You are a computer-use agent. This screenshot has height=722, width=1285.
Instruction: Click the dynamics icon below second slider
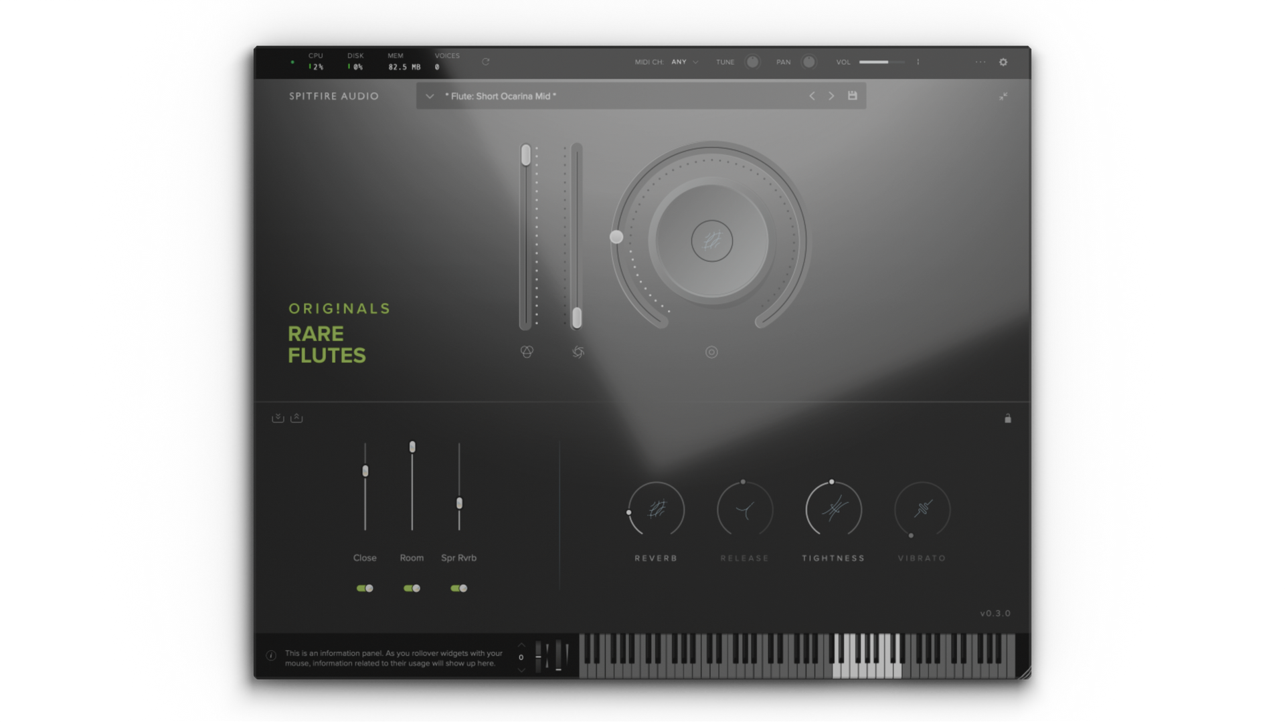[x=578, y=352]
